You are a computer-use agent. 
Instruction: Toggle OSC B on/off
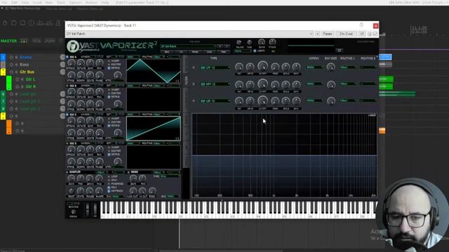click(67, 85)
